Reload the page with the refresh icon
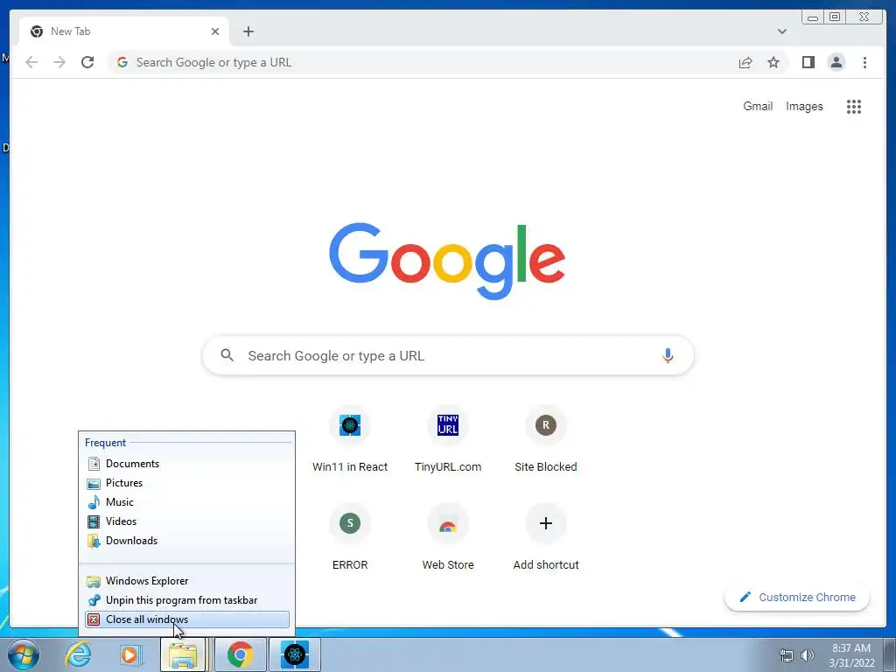The image size is (896, 672). point(87,62)
